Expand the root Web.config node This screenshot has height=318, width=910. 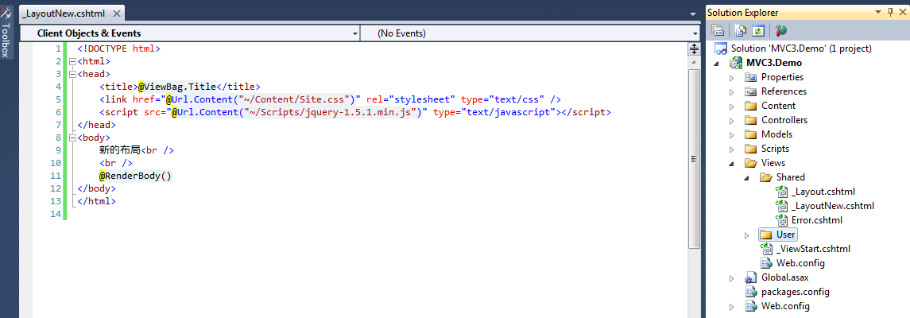tap(732, 306)
